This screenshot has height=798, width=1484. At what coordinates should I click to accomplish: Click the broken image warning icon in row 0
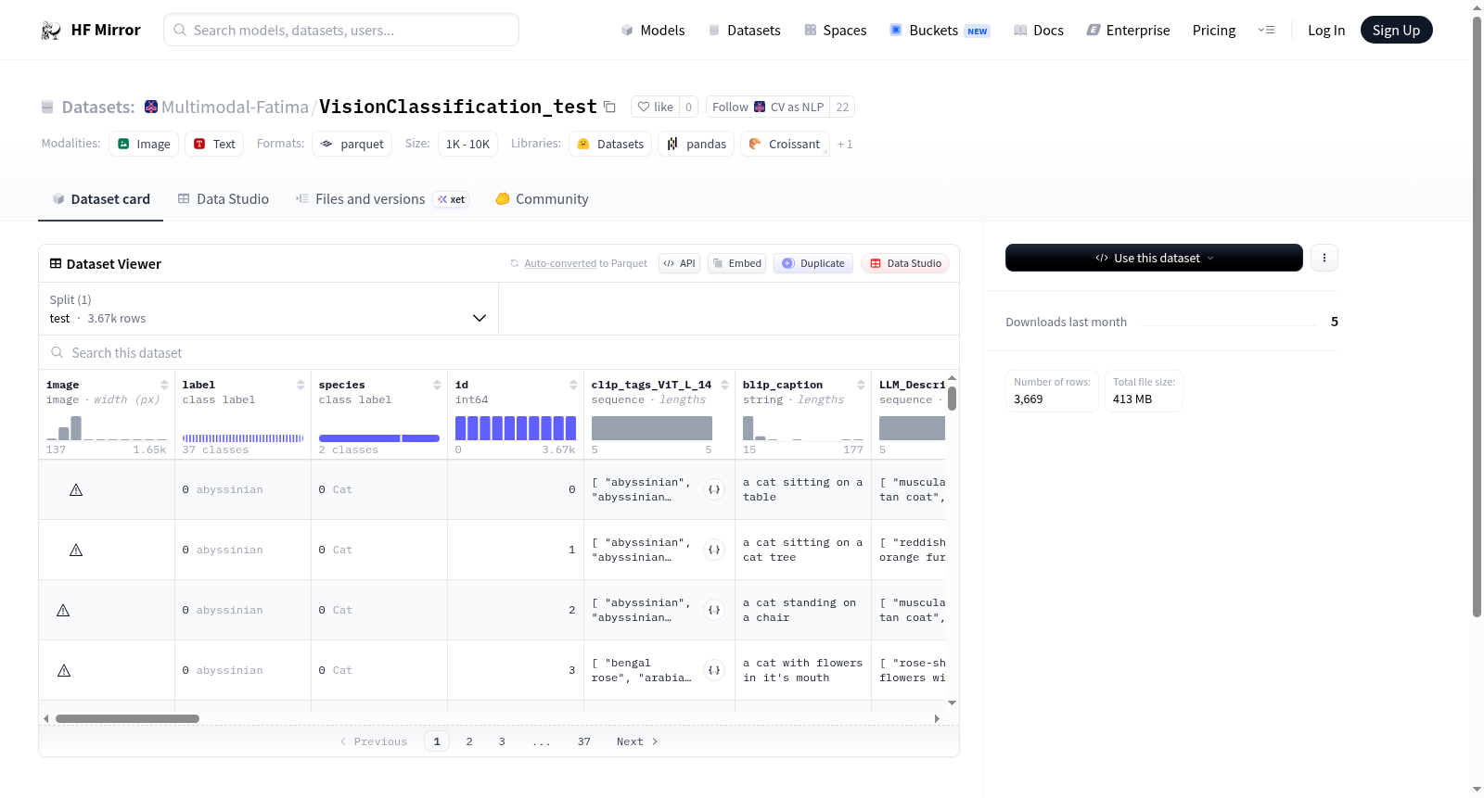click(x=76, y=489)
